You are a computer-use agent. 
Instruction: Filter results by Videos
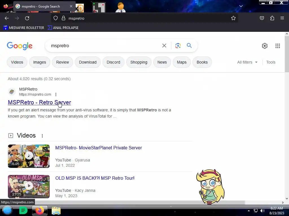(17, 62)
